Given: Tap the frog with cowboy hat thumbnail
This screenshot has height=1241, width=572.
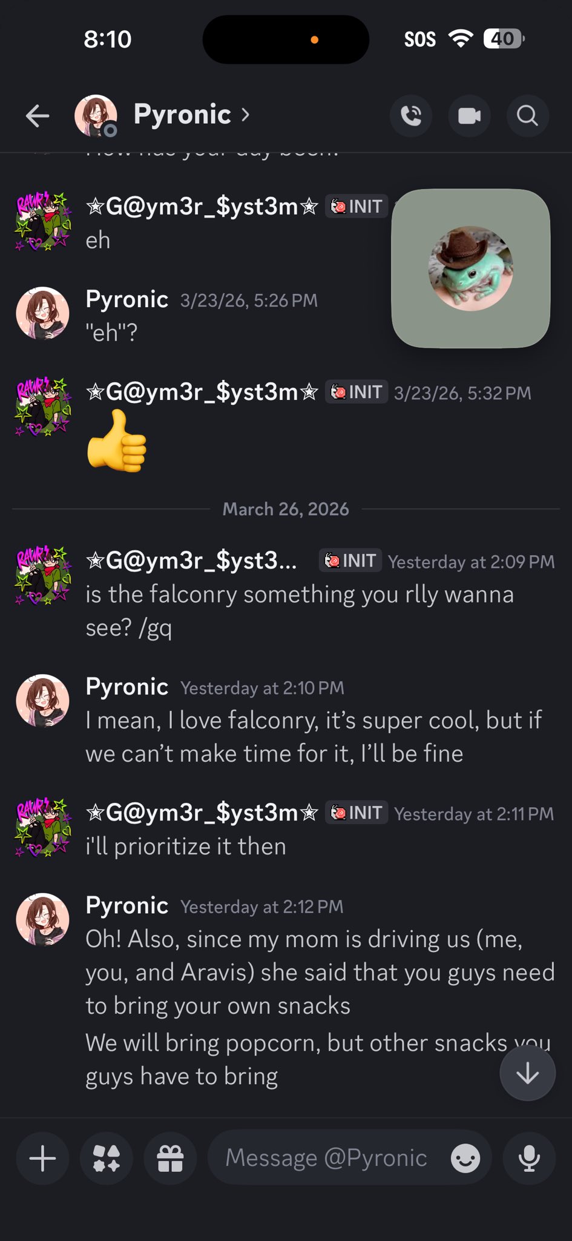Looking at the screenshot, I should point(470,268).
